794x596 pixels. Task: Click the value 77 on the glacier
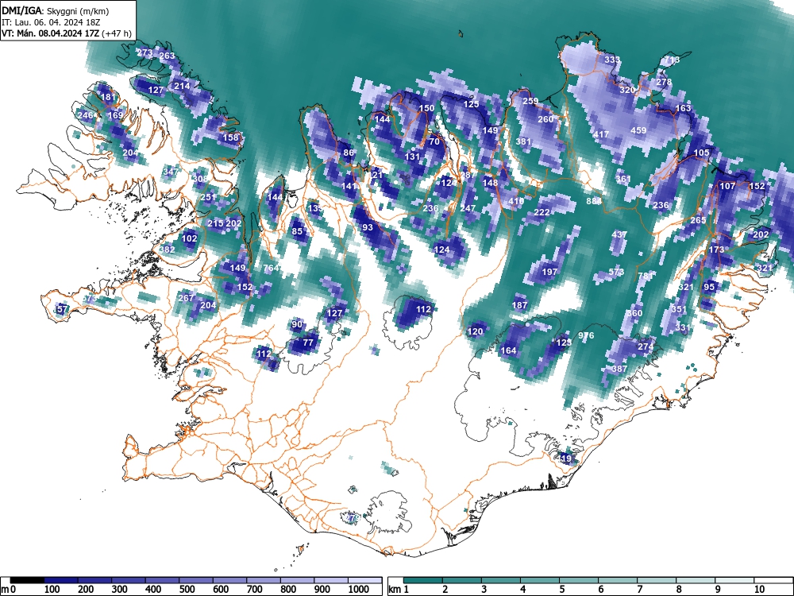click(x=308, y=343)
